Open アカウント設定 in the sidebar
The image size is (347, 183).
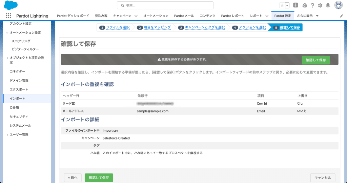click(21, 24)
